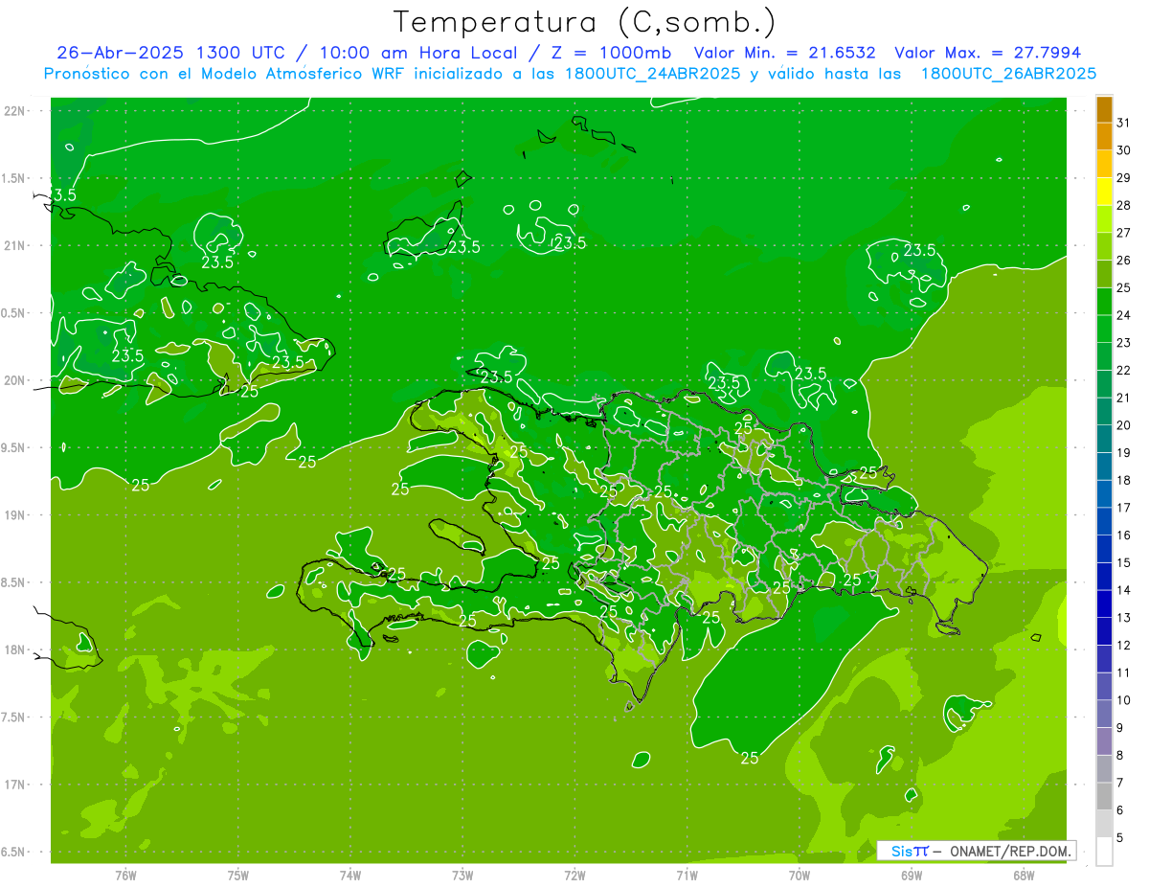The image size is (1149, 888).
Task: Click the '74W' longitude axis label
Action: click(x=349, y=876)
